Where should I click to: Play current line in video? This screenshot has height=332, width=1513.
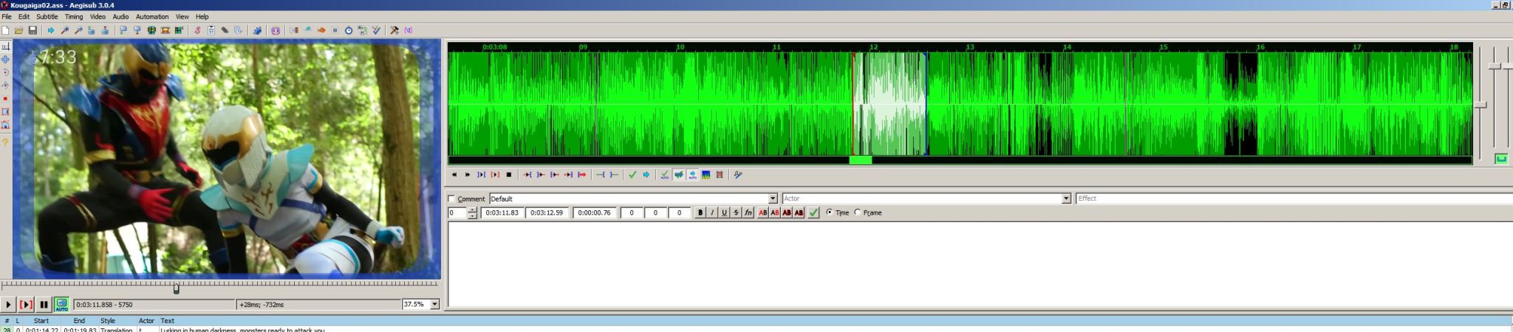point(26,304)
